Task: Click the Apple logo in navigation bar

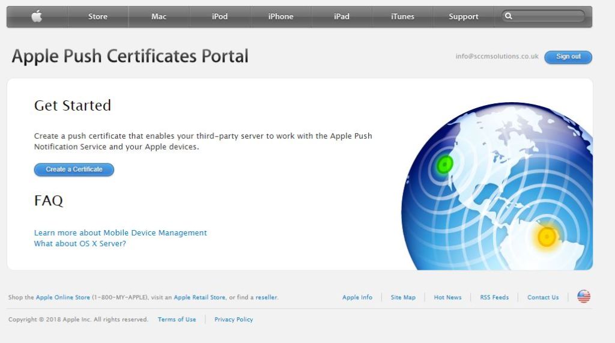Action: coord(37,17)
